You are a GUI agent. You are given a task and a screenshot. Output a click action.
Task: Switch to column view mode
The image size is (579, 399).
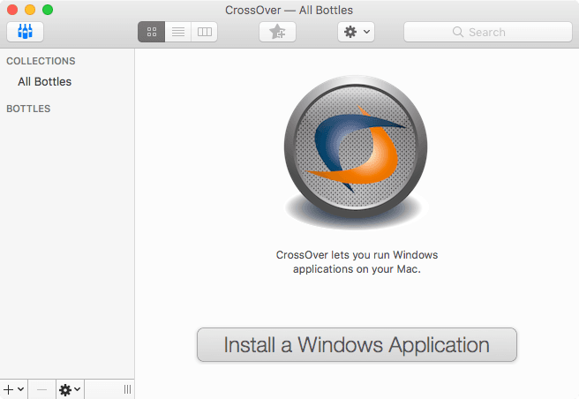(204, 32)
